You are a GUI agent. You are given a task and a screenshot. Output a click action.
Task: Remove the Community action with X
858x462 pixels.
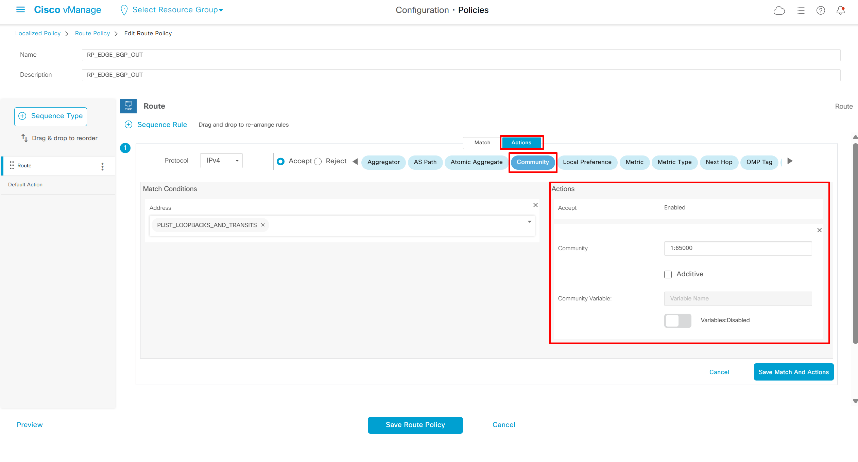819,230
